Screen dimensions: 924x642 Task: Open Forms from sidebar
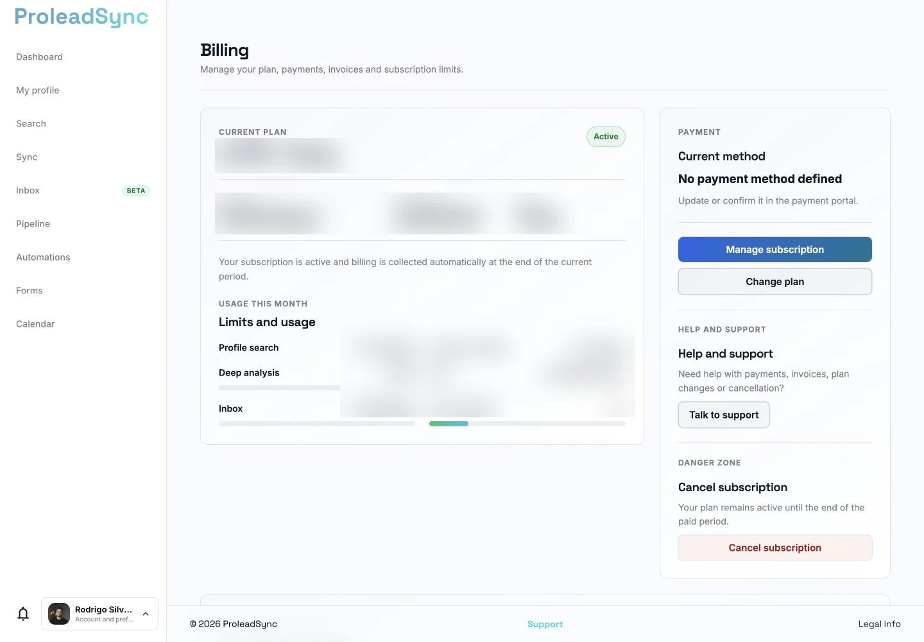pos(29,291)
